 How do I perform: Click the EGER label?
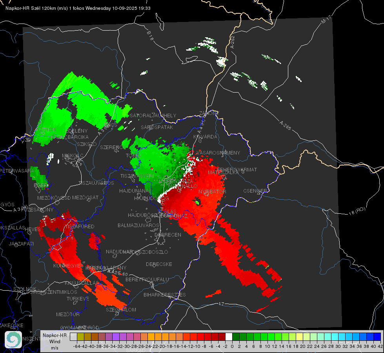coord(41,186)
